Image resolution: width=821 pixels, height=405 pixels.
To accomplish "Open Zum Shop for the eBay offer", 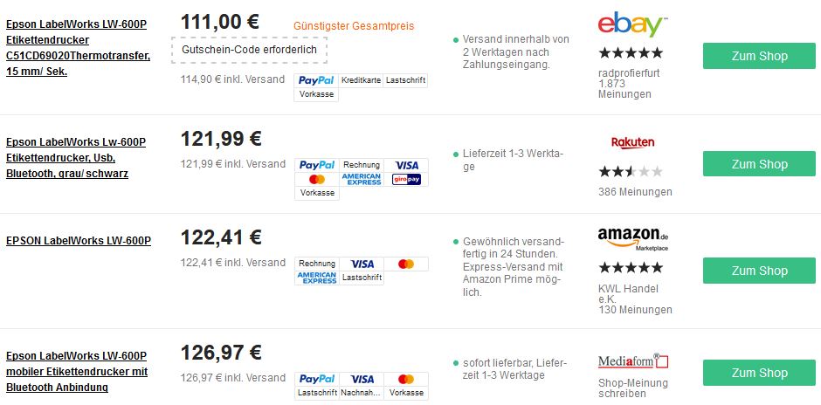I will pyautogui.click(x=759, y=56).
